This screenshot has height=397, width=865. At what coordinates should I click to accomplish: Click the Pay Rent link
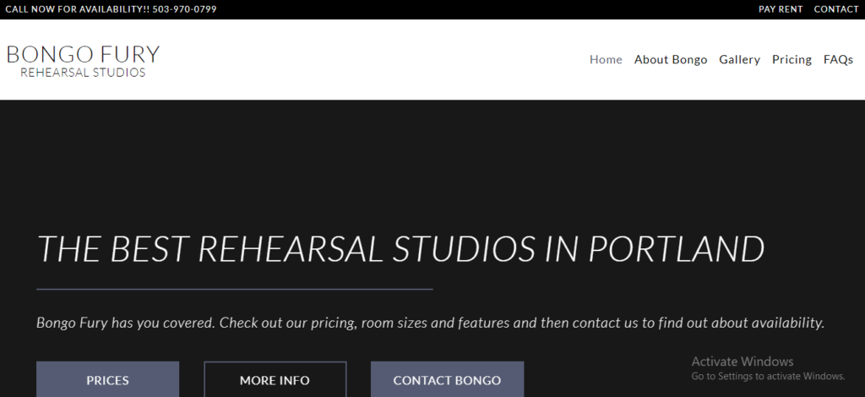781,9
